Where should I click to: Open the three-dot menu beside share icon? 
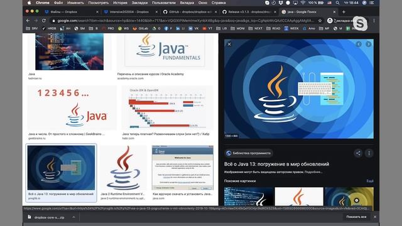tap(369, 153)
